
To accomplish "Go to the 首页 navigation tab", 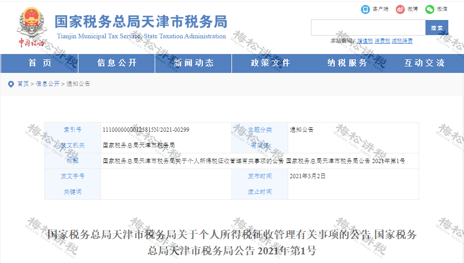I will point(40,63).
